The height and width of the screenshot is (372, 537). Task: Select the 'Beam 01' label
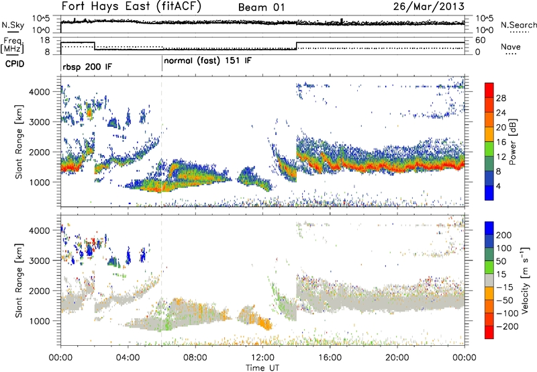[261, 7]
